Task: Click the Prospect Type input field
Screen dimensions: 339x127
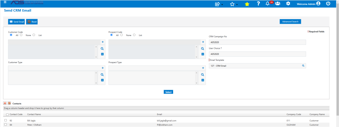Action: 154,68
